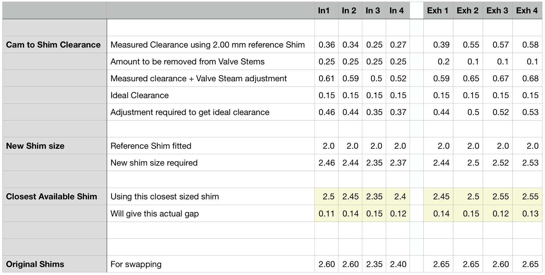This screenshot has width=545, height=275.
Task: Click In 2 original shim value 2.60
Action: coord(350,264)
